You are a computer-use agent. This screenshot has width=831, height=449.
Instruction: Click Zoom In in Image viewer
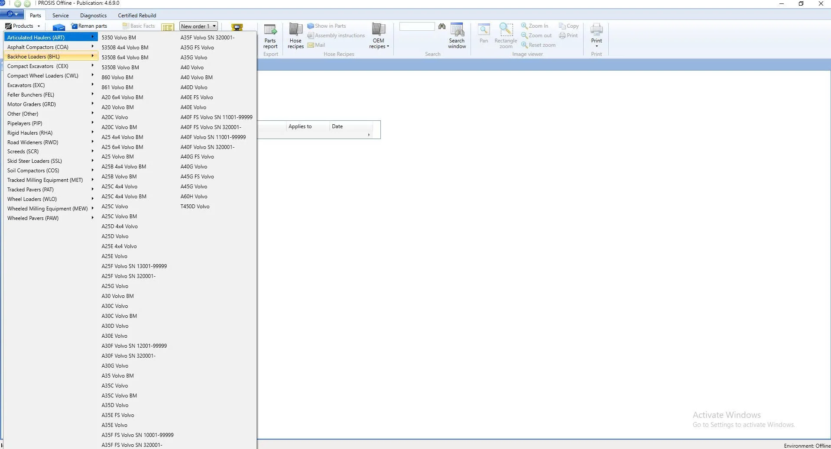[x=535, y=26]
